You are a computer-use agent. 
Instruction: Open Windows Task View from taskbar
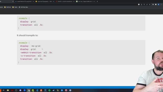click(4, 90)
